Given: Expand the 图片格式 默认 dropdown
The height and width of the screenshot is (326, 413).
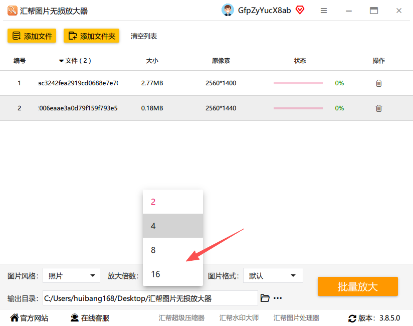Looking at the screenshot, I should [273, 276].
